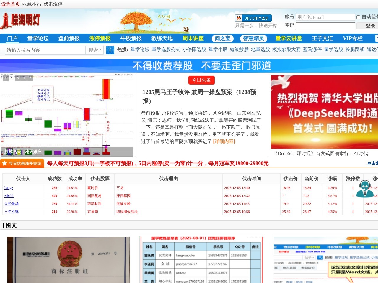Enable the 自动登录 checkbox

[x=359, y=17]
